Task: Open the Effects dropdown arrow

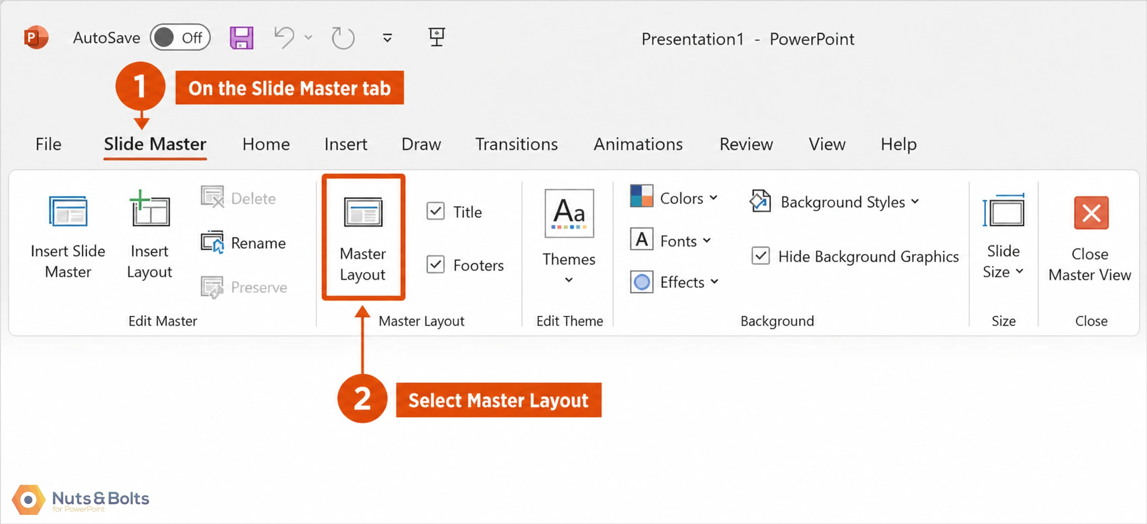Action: 714,281
